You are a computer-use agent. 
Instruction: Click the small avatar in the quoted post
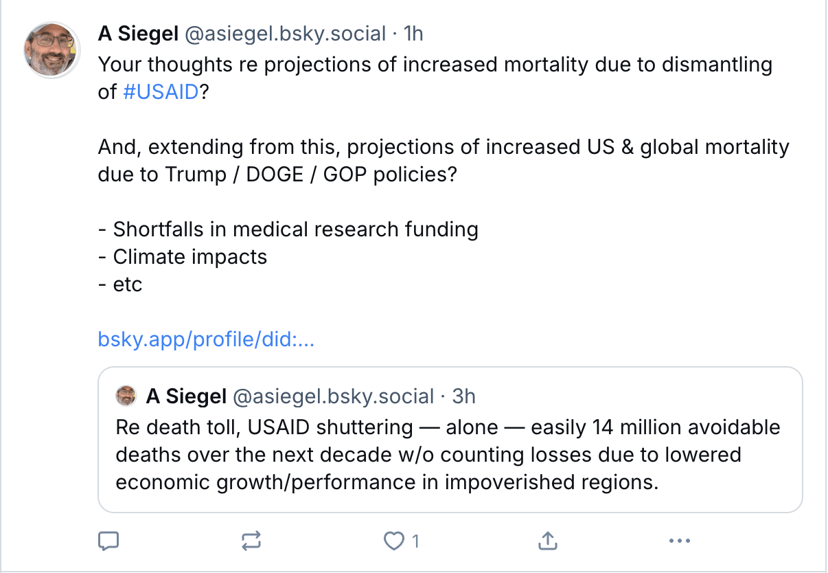tap(126, 396)
